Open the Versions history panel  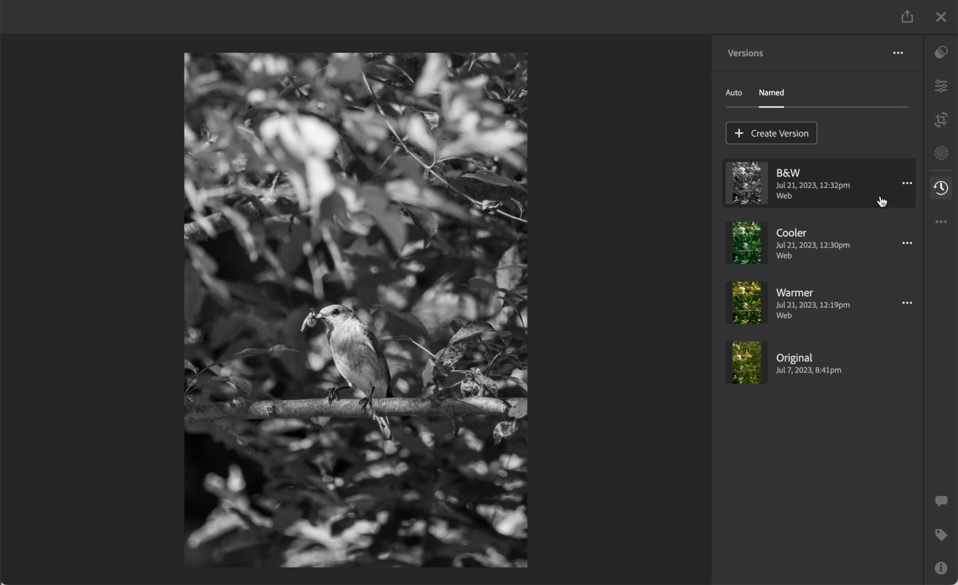coord(941,187)
